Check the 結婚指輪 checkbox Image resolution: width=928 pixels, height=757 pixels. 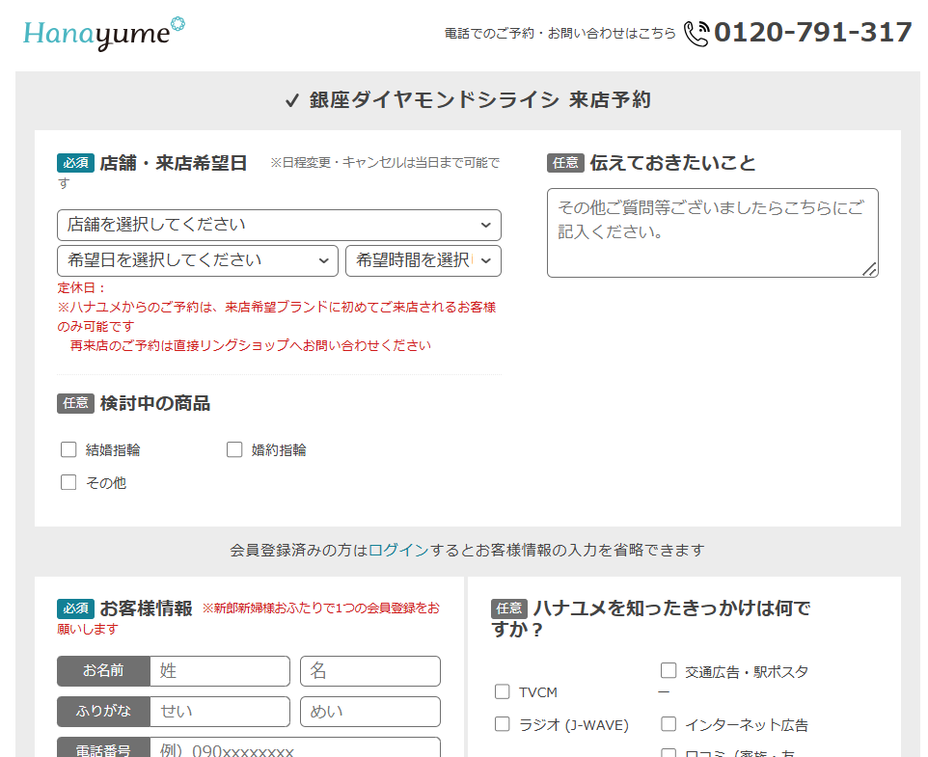(x=68, y=449)
